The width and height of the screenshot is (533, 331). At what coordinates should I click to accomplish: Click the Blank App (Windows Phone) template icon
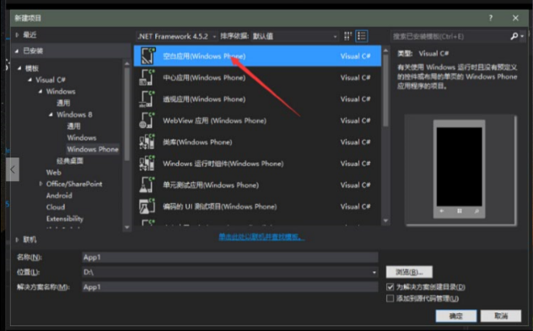148,56
